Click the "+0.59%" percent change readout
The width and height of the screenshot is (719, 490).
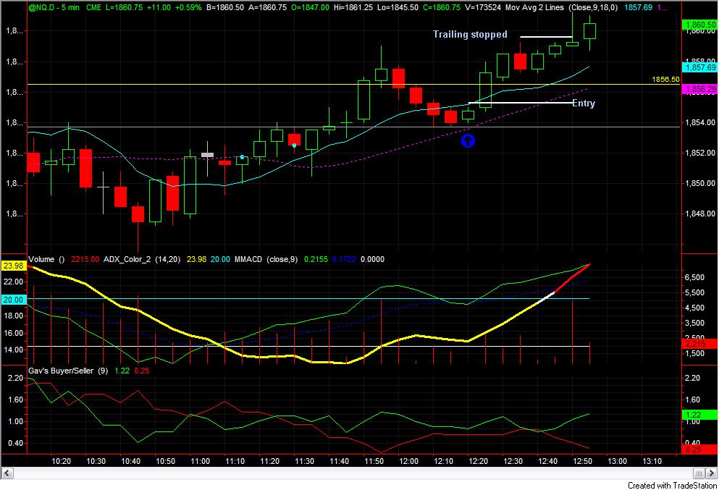(188, 7)
